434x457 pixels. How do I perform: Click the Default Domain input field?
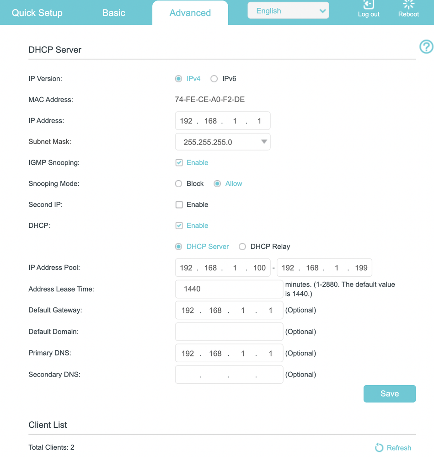point(229,332)
